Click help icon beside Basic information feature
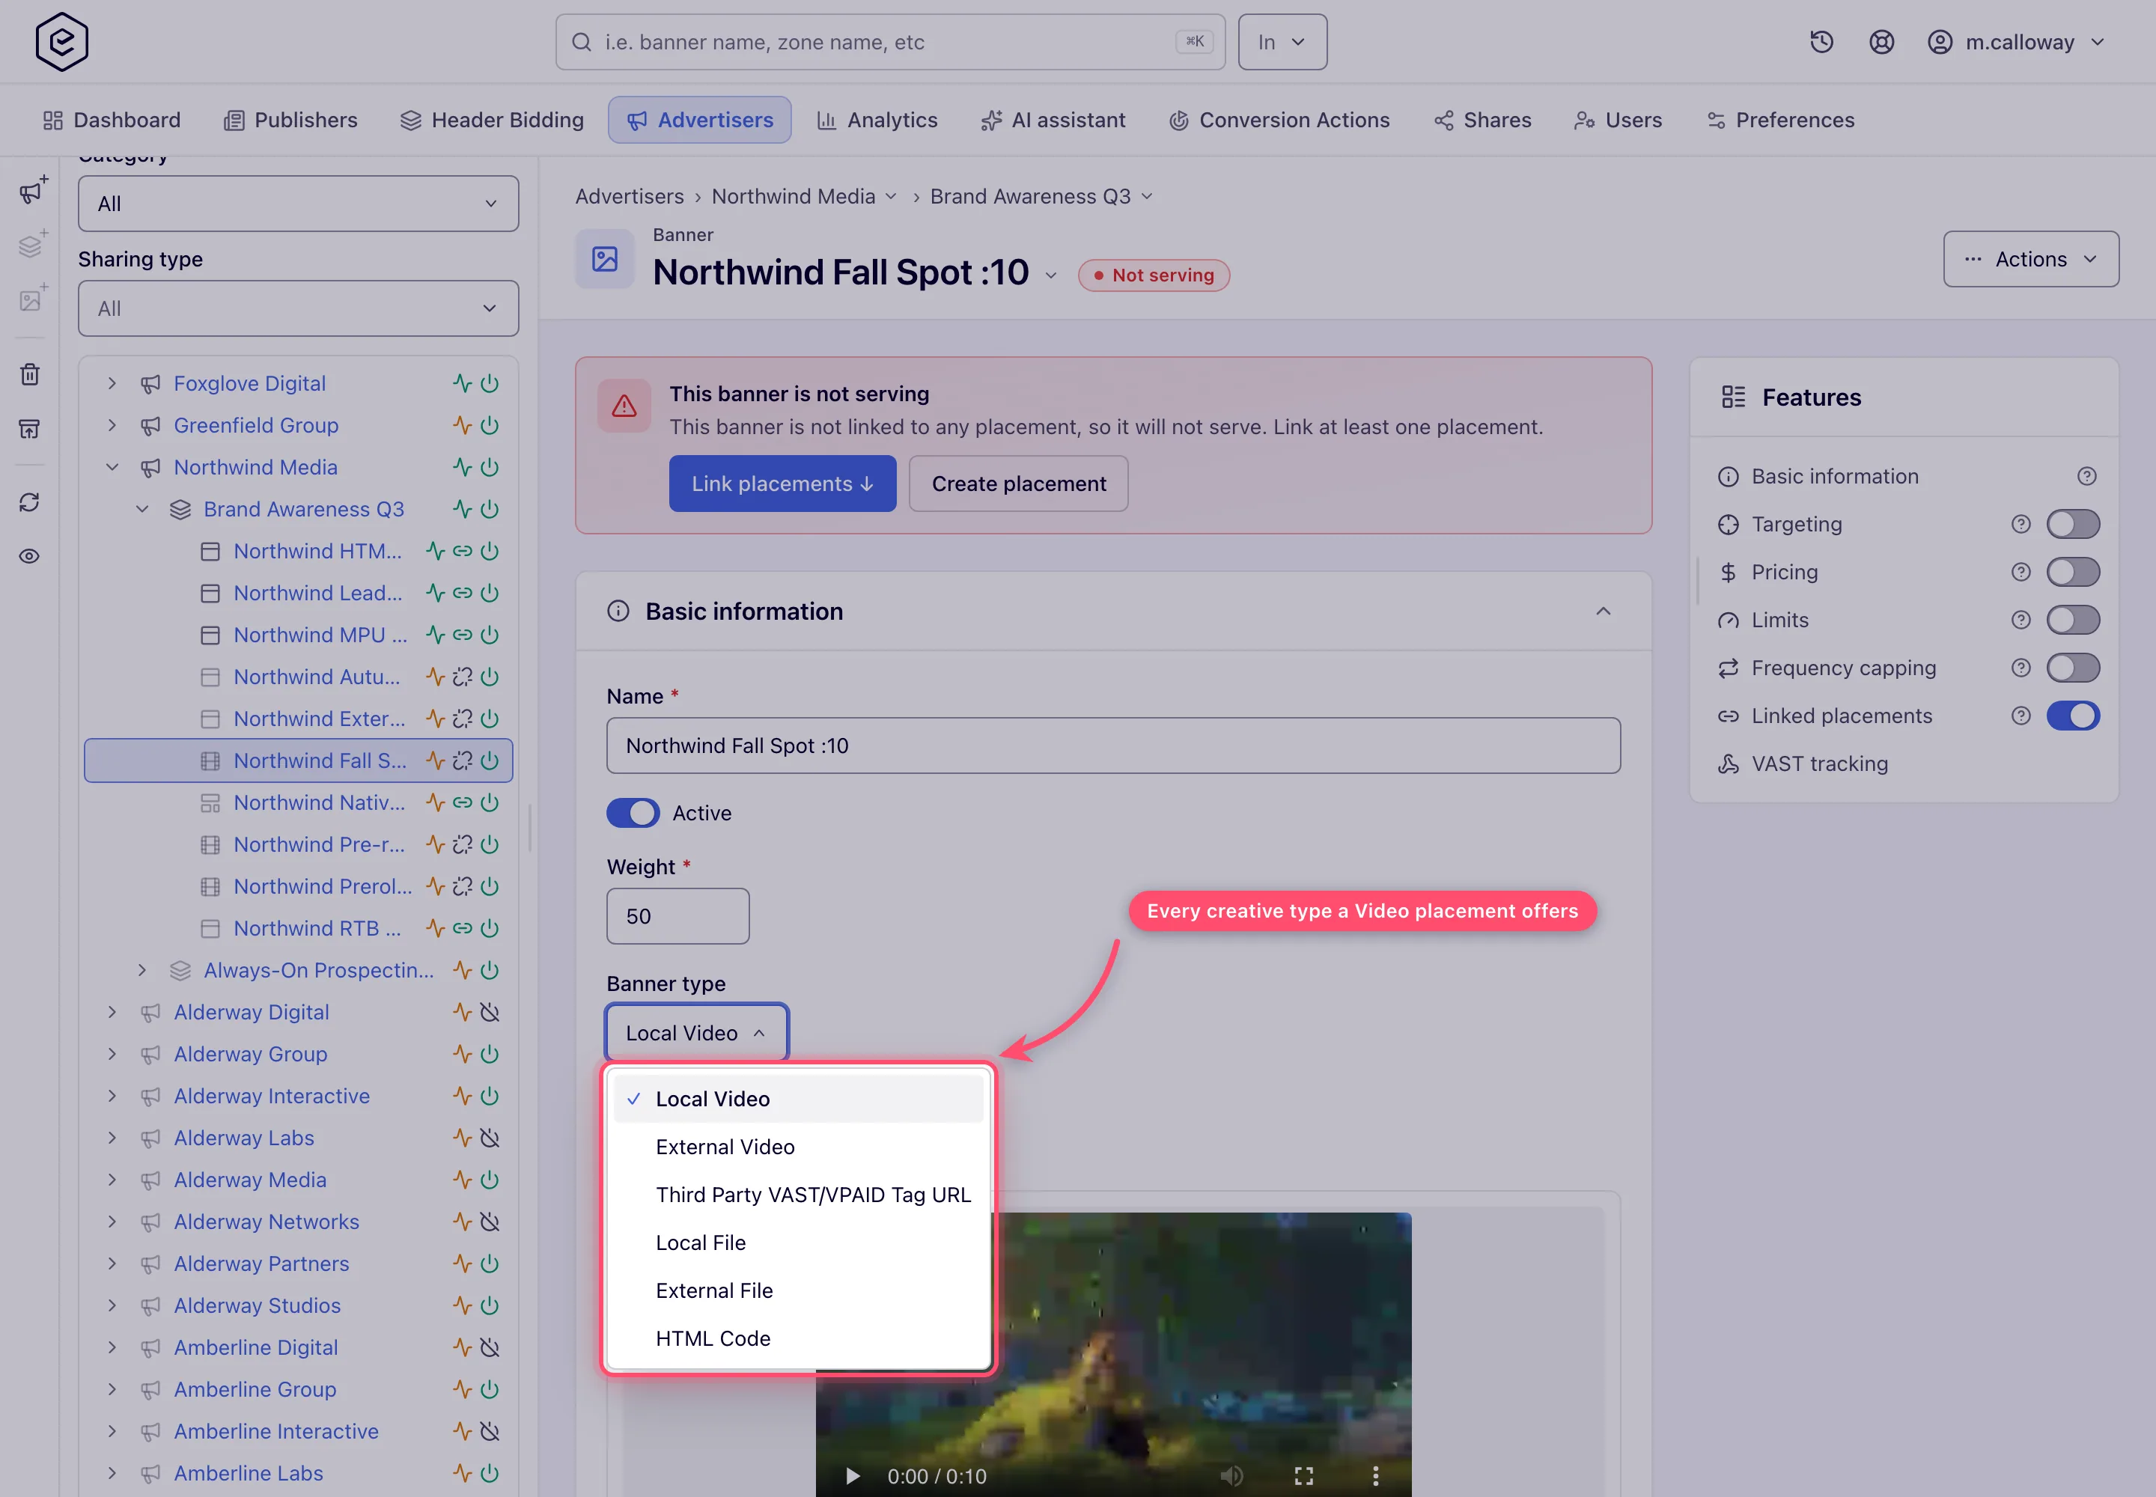The image size is (2156, 1497). 2086,477
